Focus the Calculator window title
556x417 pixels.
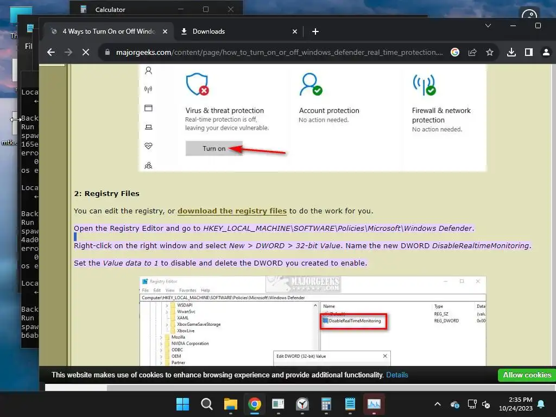tap(110, 10)
